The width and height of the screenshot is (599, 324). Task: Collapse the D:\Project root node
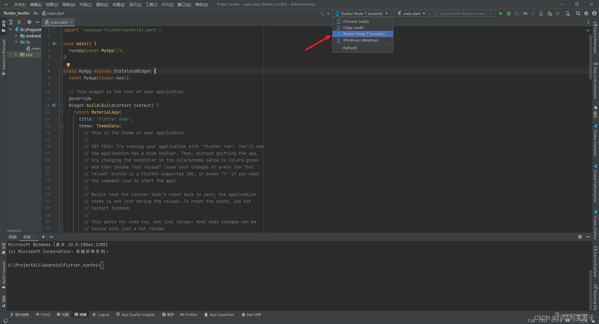click(11, 30)
